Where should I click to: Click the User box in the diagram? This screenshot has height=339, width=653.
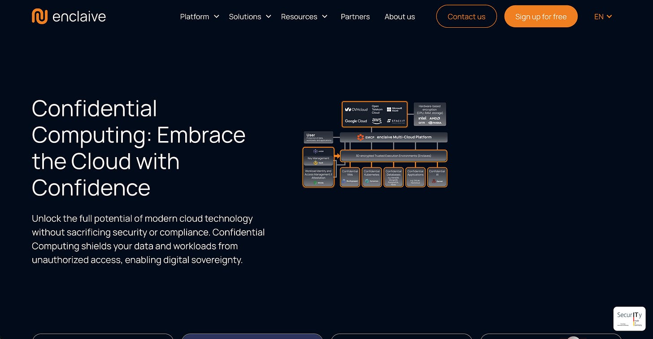[x=318, y=137]
